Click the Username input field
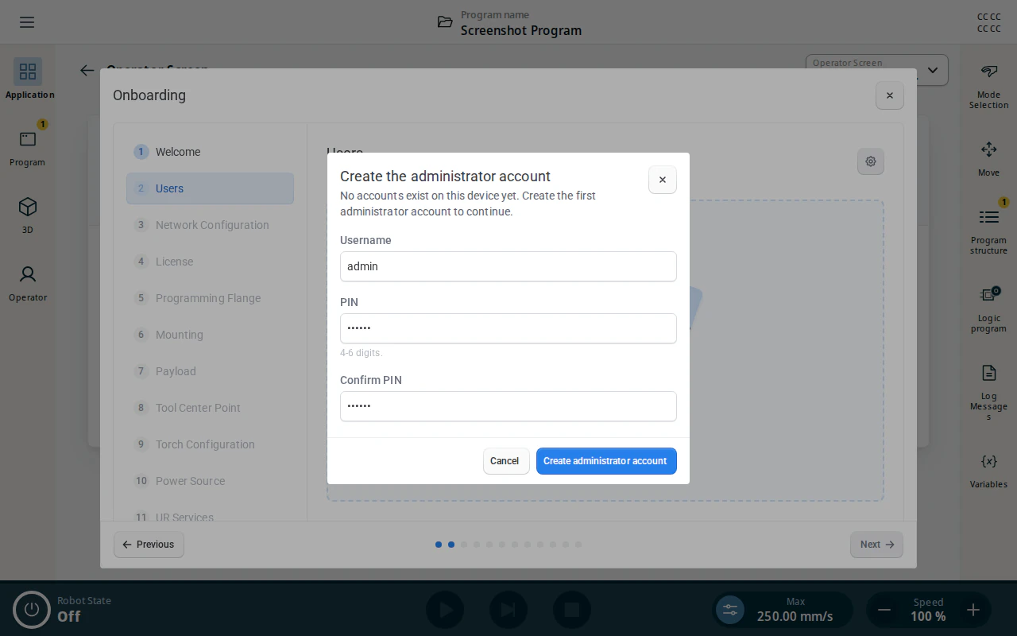The height and width of the screenshot is (636, 1017). (508, 266)
